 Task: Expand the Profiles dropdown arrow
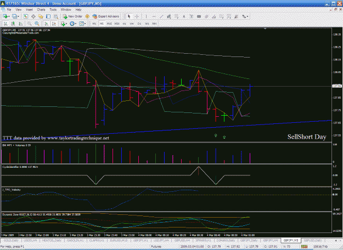pyautogui.click(x=18, y=16)
